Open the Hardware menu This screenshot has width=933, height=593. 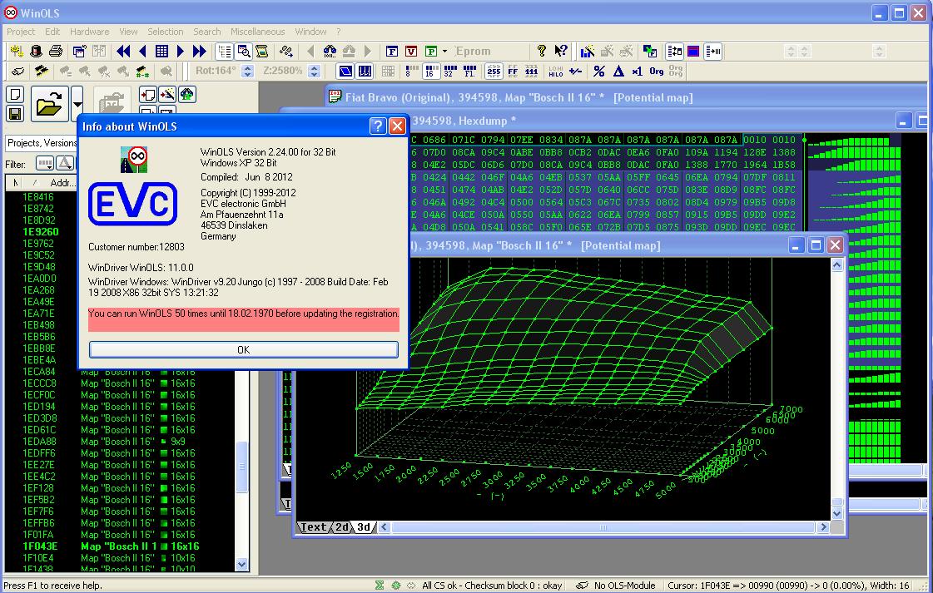click(89, 32)
